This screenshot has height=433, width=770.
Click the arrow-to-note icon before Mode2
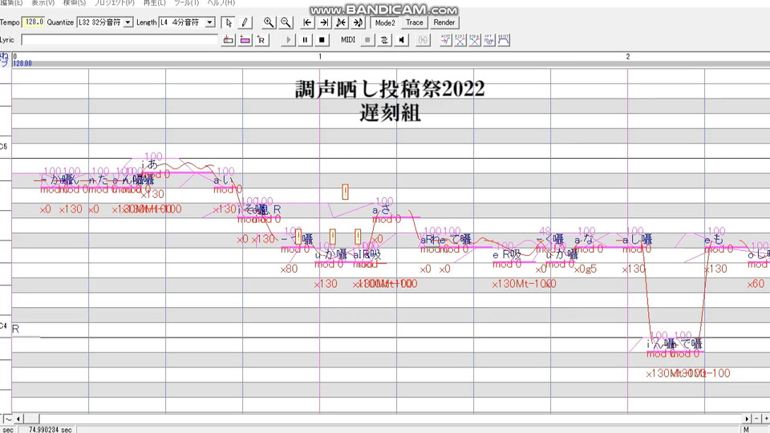358,22
